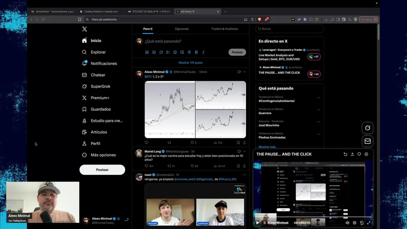
Task: Open options for #ContingenciaAmbiental trend
Action: (x=319, y=98)
